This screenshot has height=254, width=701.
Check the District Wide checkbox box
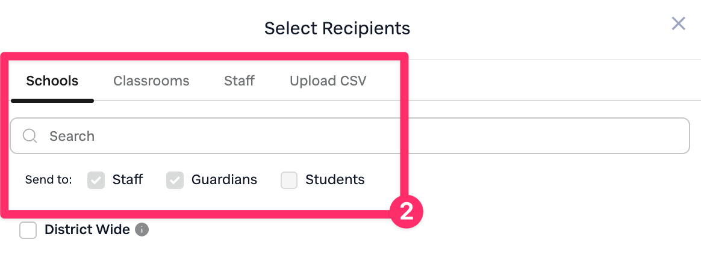click(28, 230)
